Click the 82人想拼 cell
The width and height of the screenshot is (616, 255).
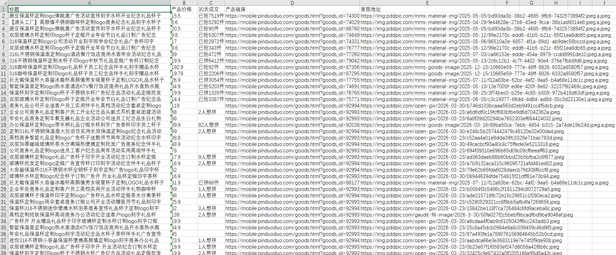point(211,125)
